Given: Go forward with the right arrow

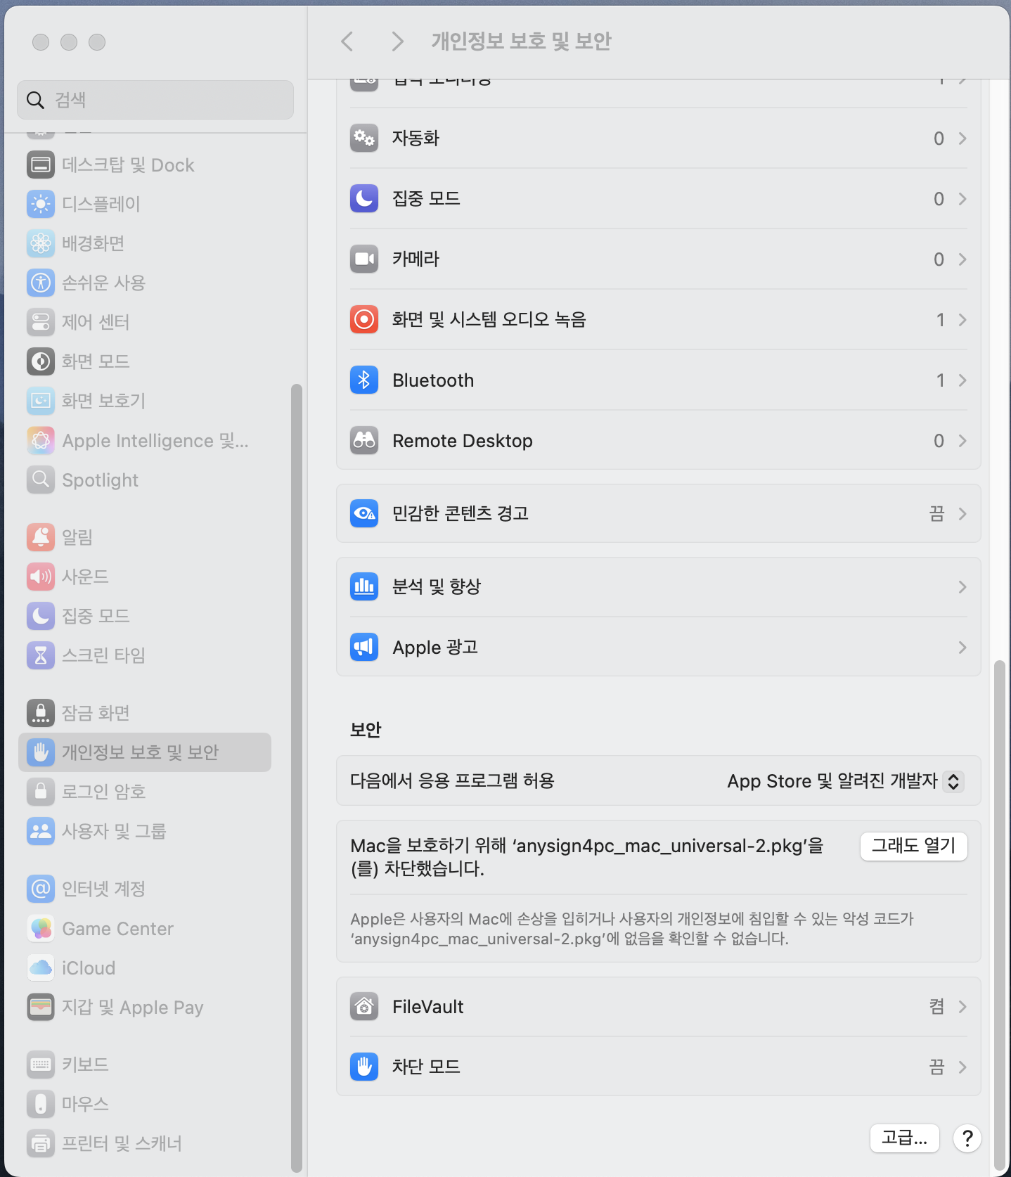Looking at the screenshot, I should [397, 41].
